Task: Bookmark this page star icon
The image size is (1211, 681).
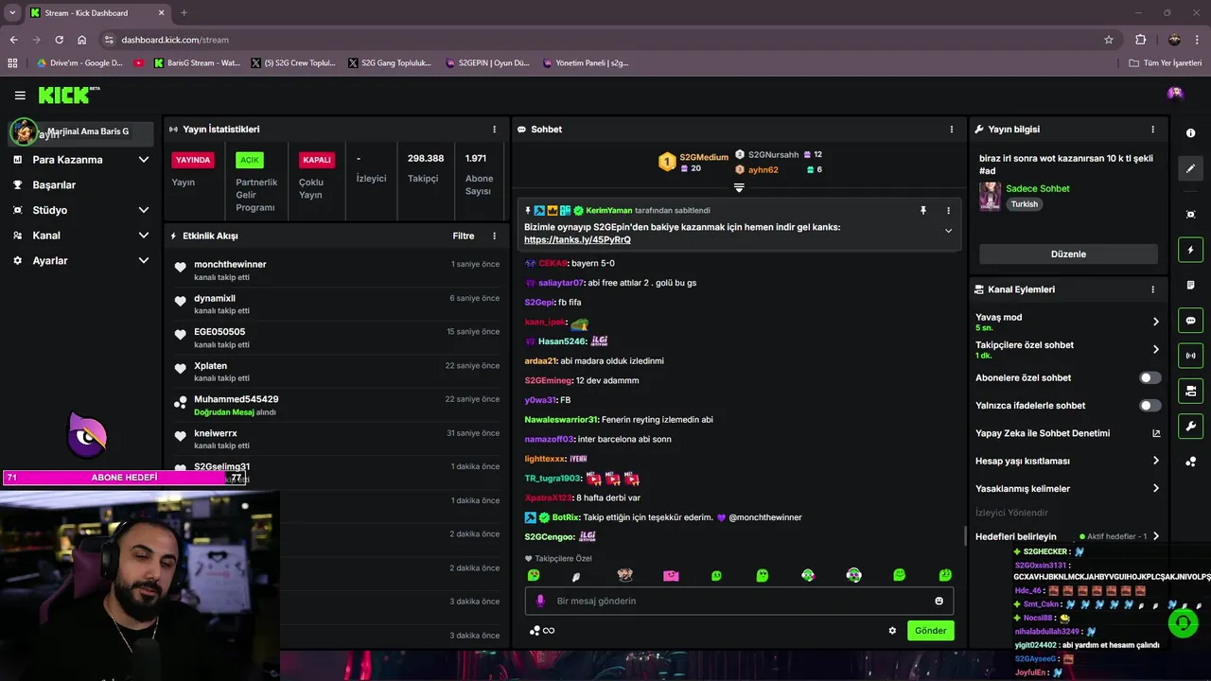Action: [x=1109, y=40]
